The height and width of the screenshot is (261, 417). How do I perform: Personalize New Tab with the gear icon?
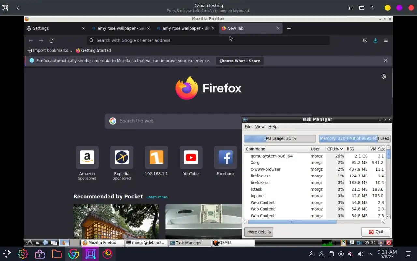[384, 76]
